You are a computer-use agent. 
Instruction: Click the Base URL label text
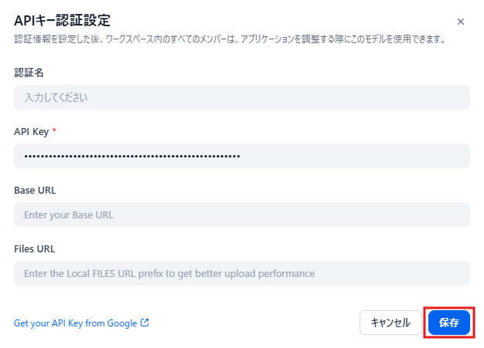[35, 191]
